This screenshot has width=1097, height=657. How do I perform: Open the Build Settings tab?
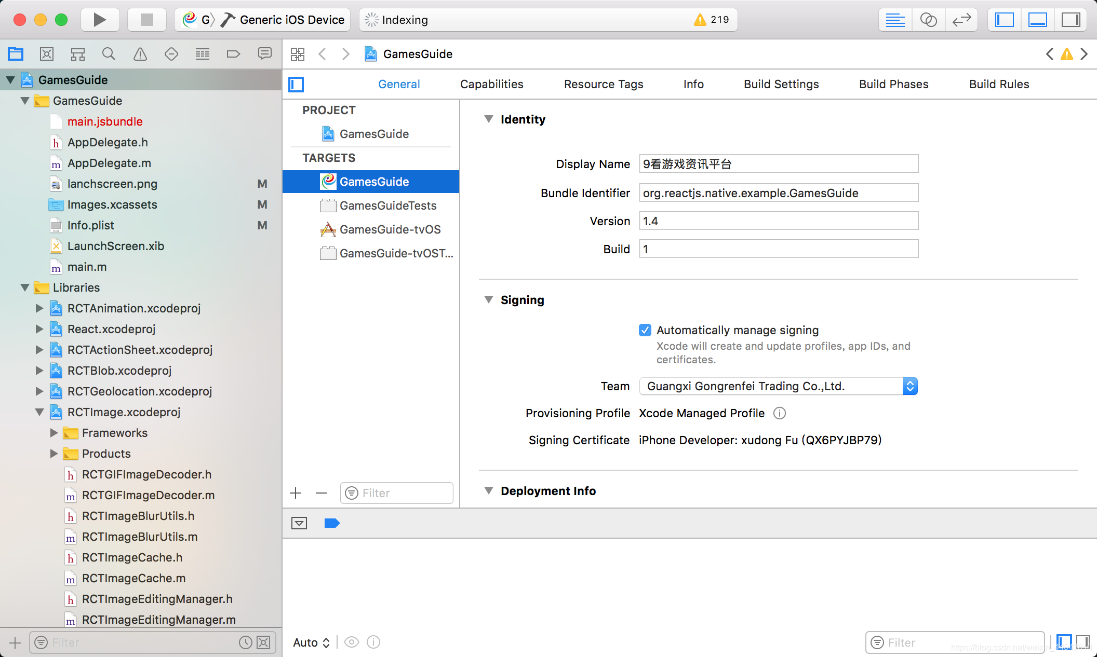[x=781, y=84]
